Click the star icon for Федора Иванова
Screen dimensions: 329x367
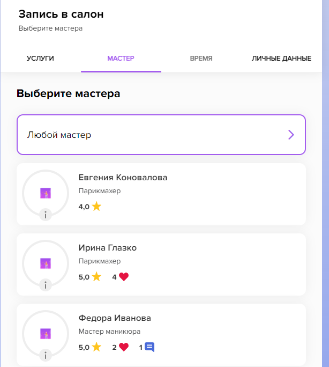(96, 347)
